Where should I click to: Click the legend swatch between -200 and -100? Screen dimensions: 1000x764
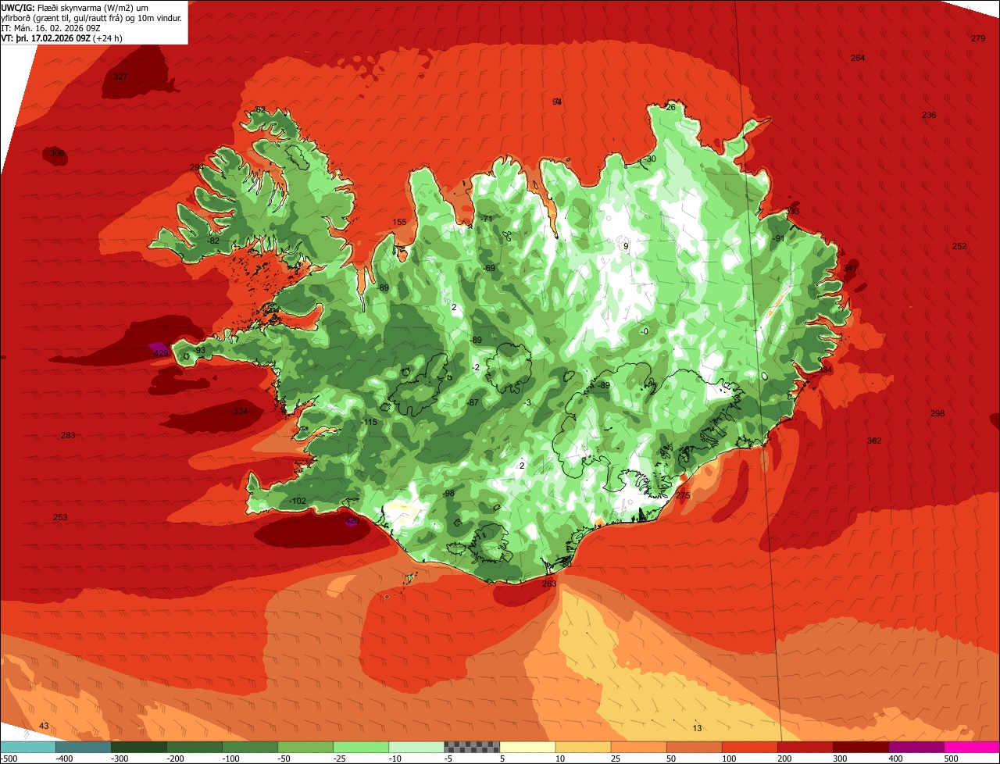(195, 746)
